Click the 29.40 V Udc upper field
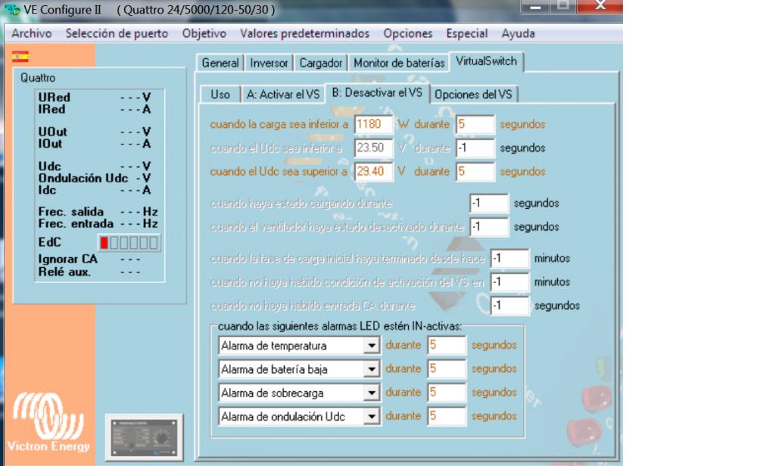 coord(373,172)
